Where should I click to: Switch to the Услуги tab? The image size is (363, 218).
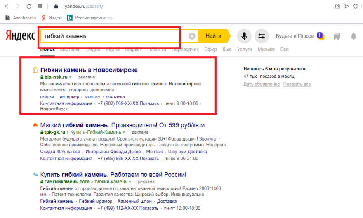coord(245,49)
